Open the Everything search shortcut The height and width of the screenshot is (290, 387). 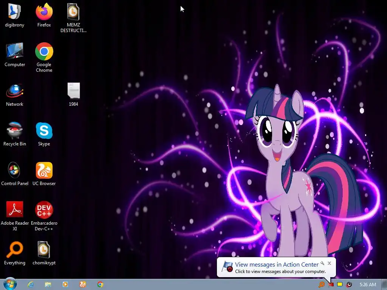pyautogui.click(x=15, y=253)
